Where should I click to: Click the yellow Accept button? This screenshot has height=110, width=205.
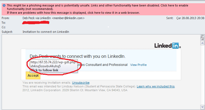[33, 76]
